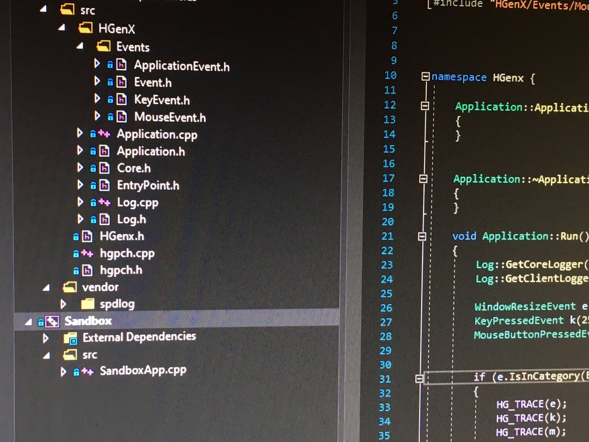Expand Sandbox External Dependencies node
Viewport: 589px width, 442px height.
pos(46,338)
